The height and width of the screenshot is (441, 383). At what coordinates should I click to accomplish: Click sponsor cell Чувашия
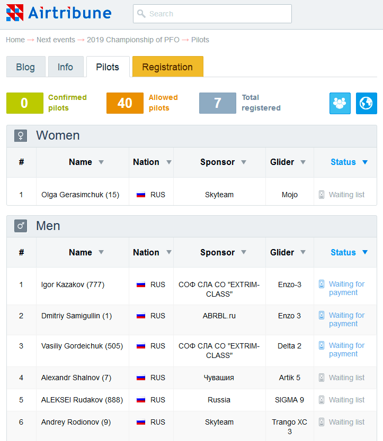tap(219, 378)
